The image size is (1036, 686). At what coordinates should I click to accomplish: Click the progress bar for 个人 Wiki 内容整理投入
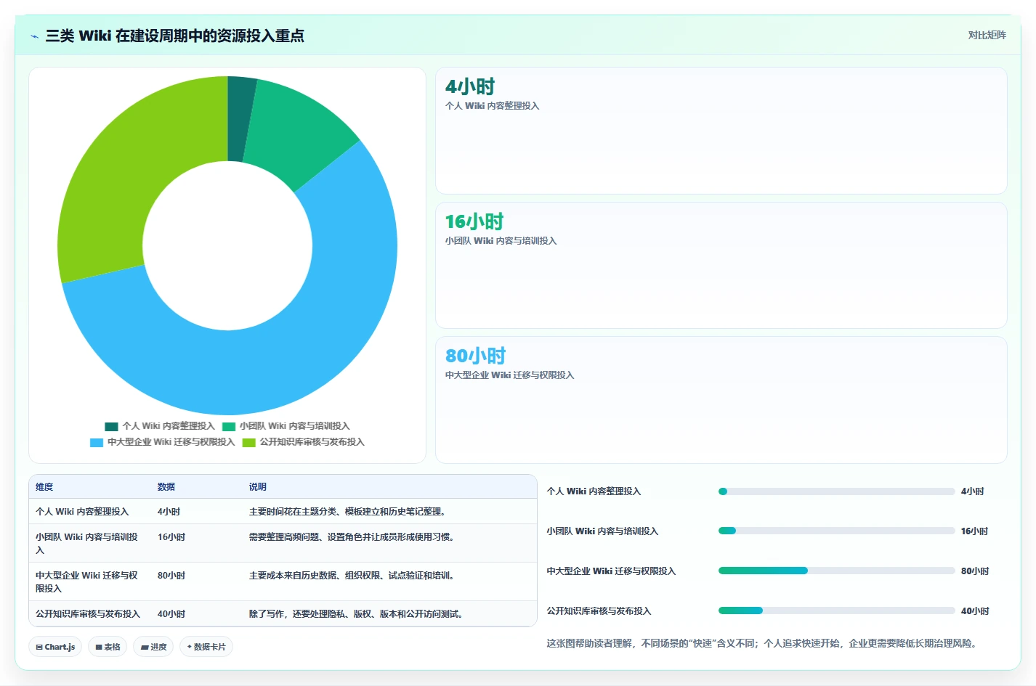836,491
